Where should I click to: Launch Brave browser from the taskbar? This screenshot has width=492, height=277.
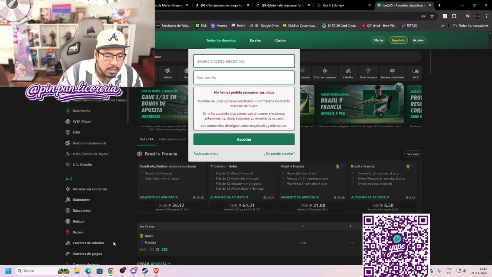coord(156,271)
